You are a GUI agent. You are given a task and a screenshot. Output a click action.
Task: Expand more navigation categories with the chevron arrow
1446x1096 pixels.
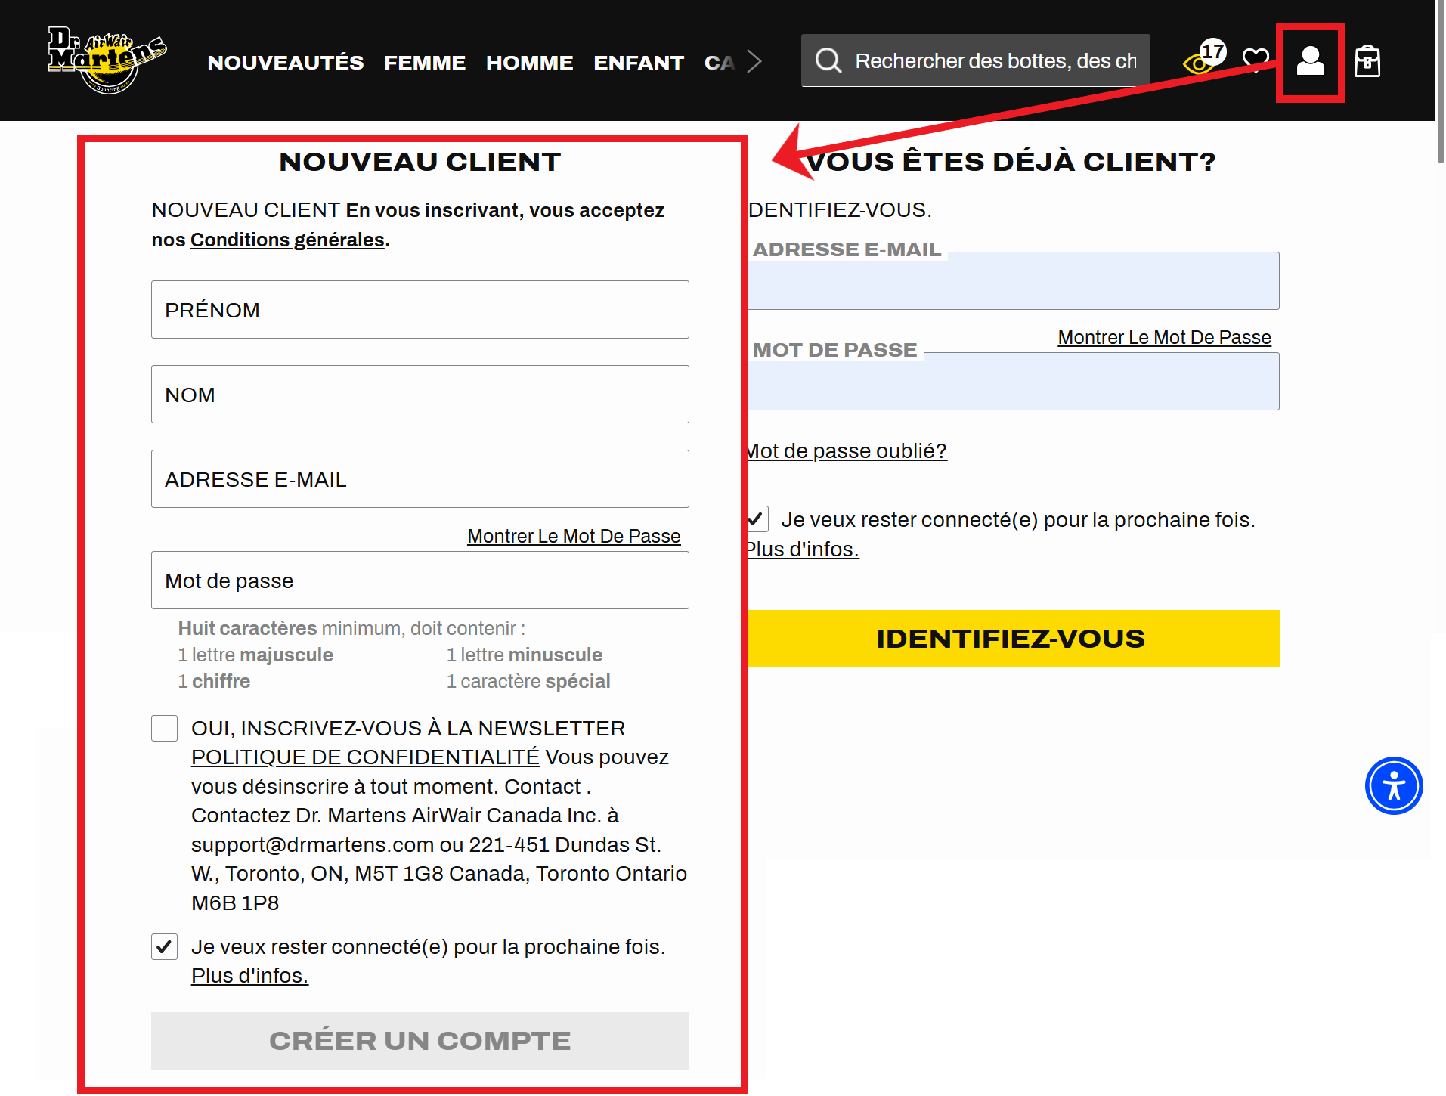pos(754,62)
